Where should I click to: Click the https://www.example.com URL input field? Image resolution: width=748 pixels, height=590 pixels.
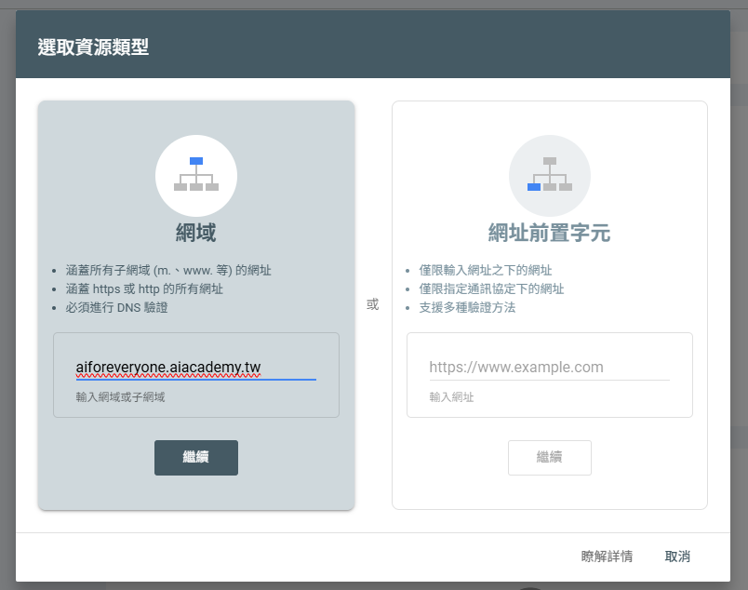549,367
